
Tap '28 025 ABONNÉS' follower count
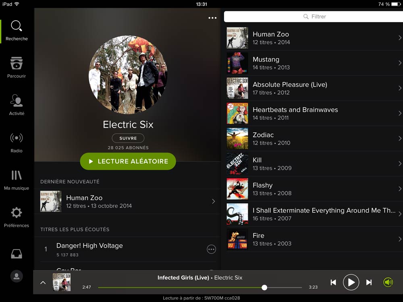[128, 148]
